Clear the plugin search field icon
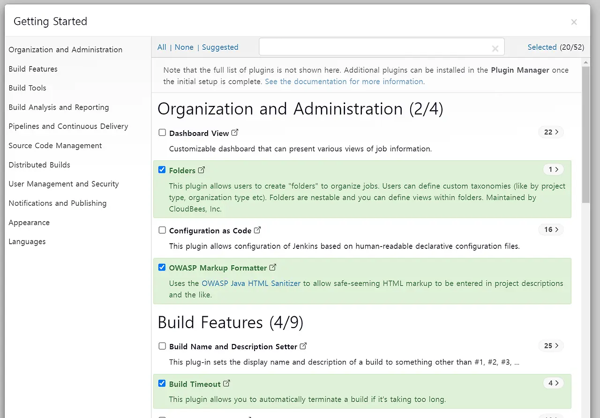This screenshot has width=600, height=418. click(495, 48)
